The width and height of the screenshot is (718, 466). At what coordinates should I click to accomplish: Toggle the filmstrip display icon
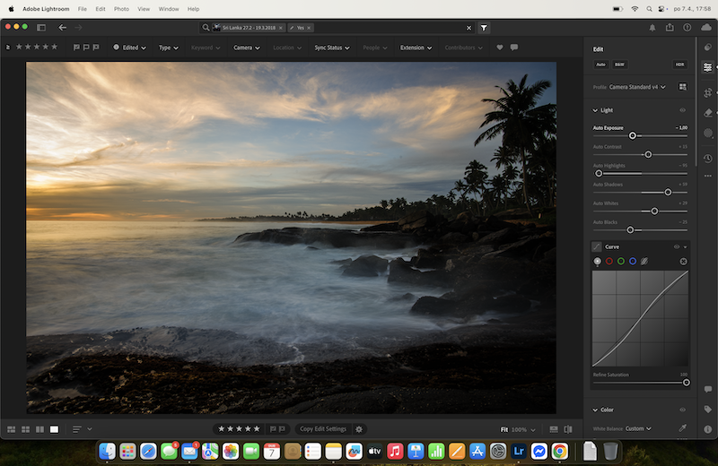554,429
